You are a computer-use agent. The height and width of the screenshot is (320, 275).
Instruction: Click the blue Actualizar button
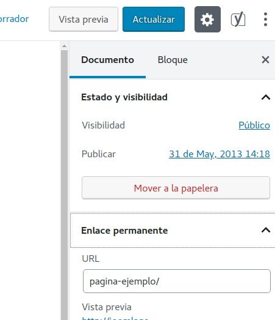pyautogui.click(x=154, y=20)
